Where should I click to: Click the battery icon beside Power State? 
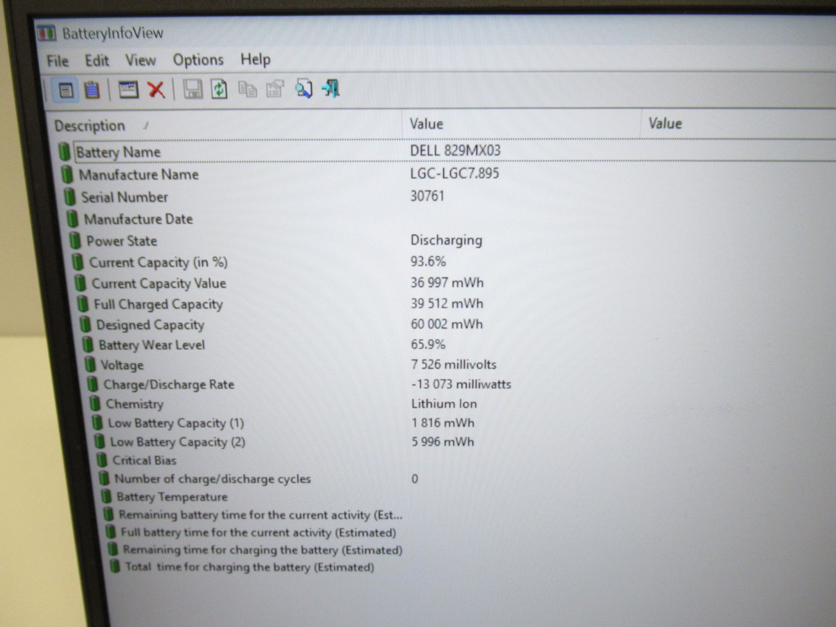pyautogui.click(x=75, y=240)
